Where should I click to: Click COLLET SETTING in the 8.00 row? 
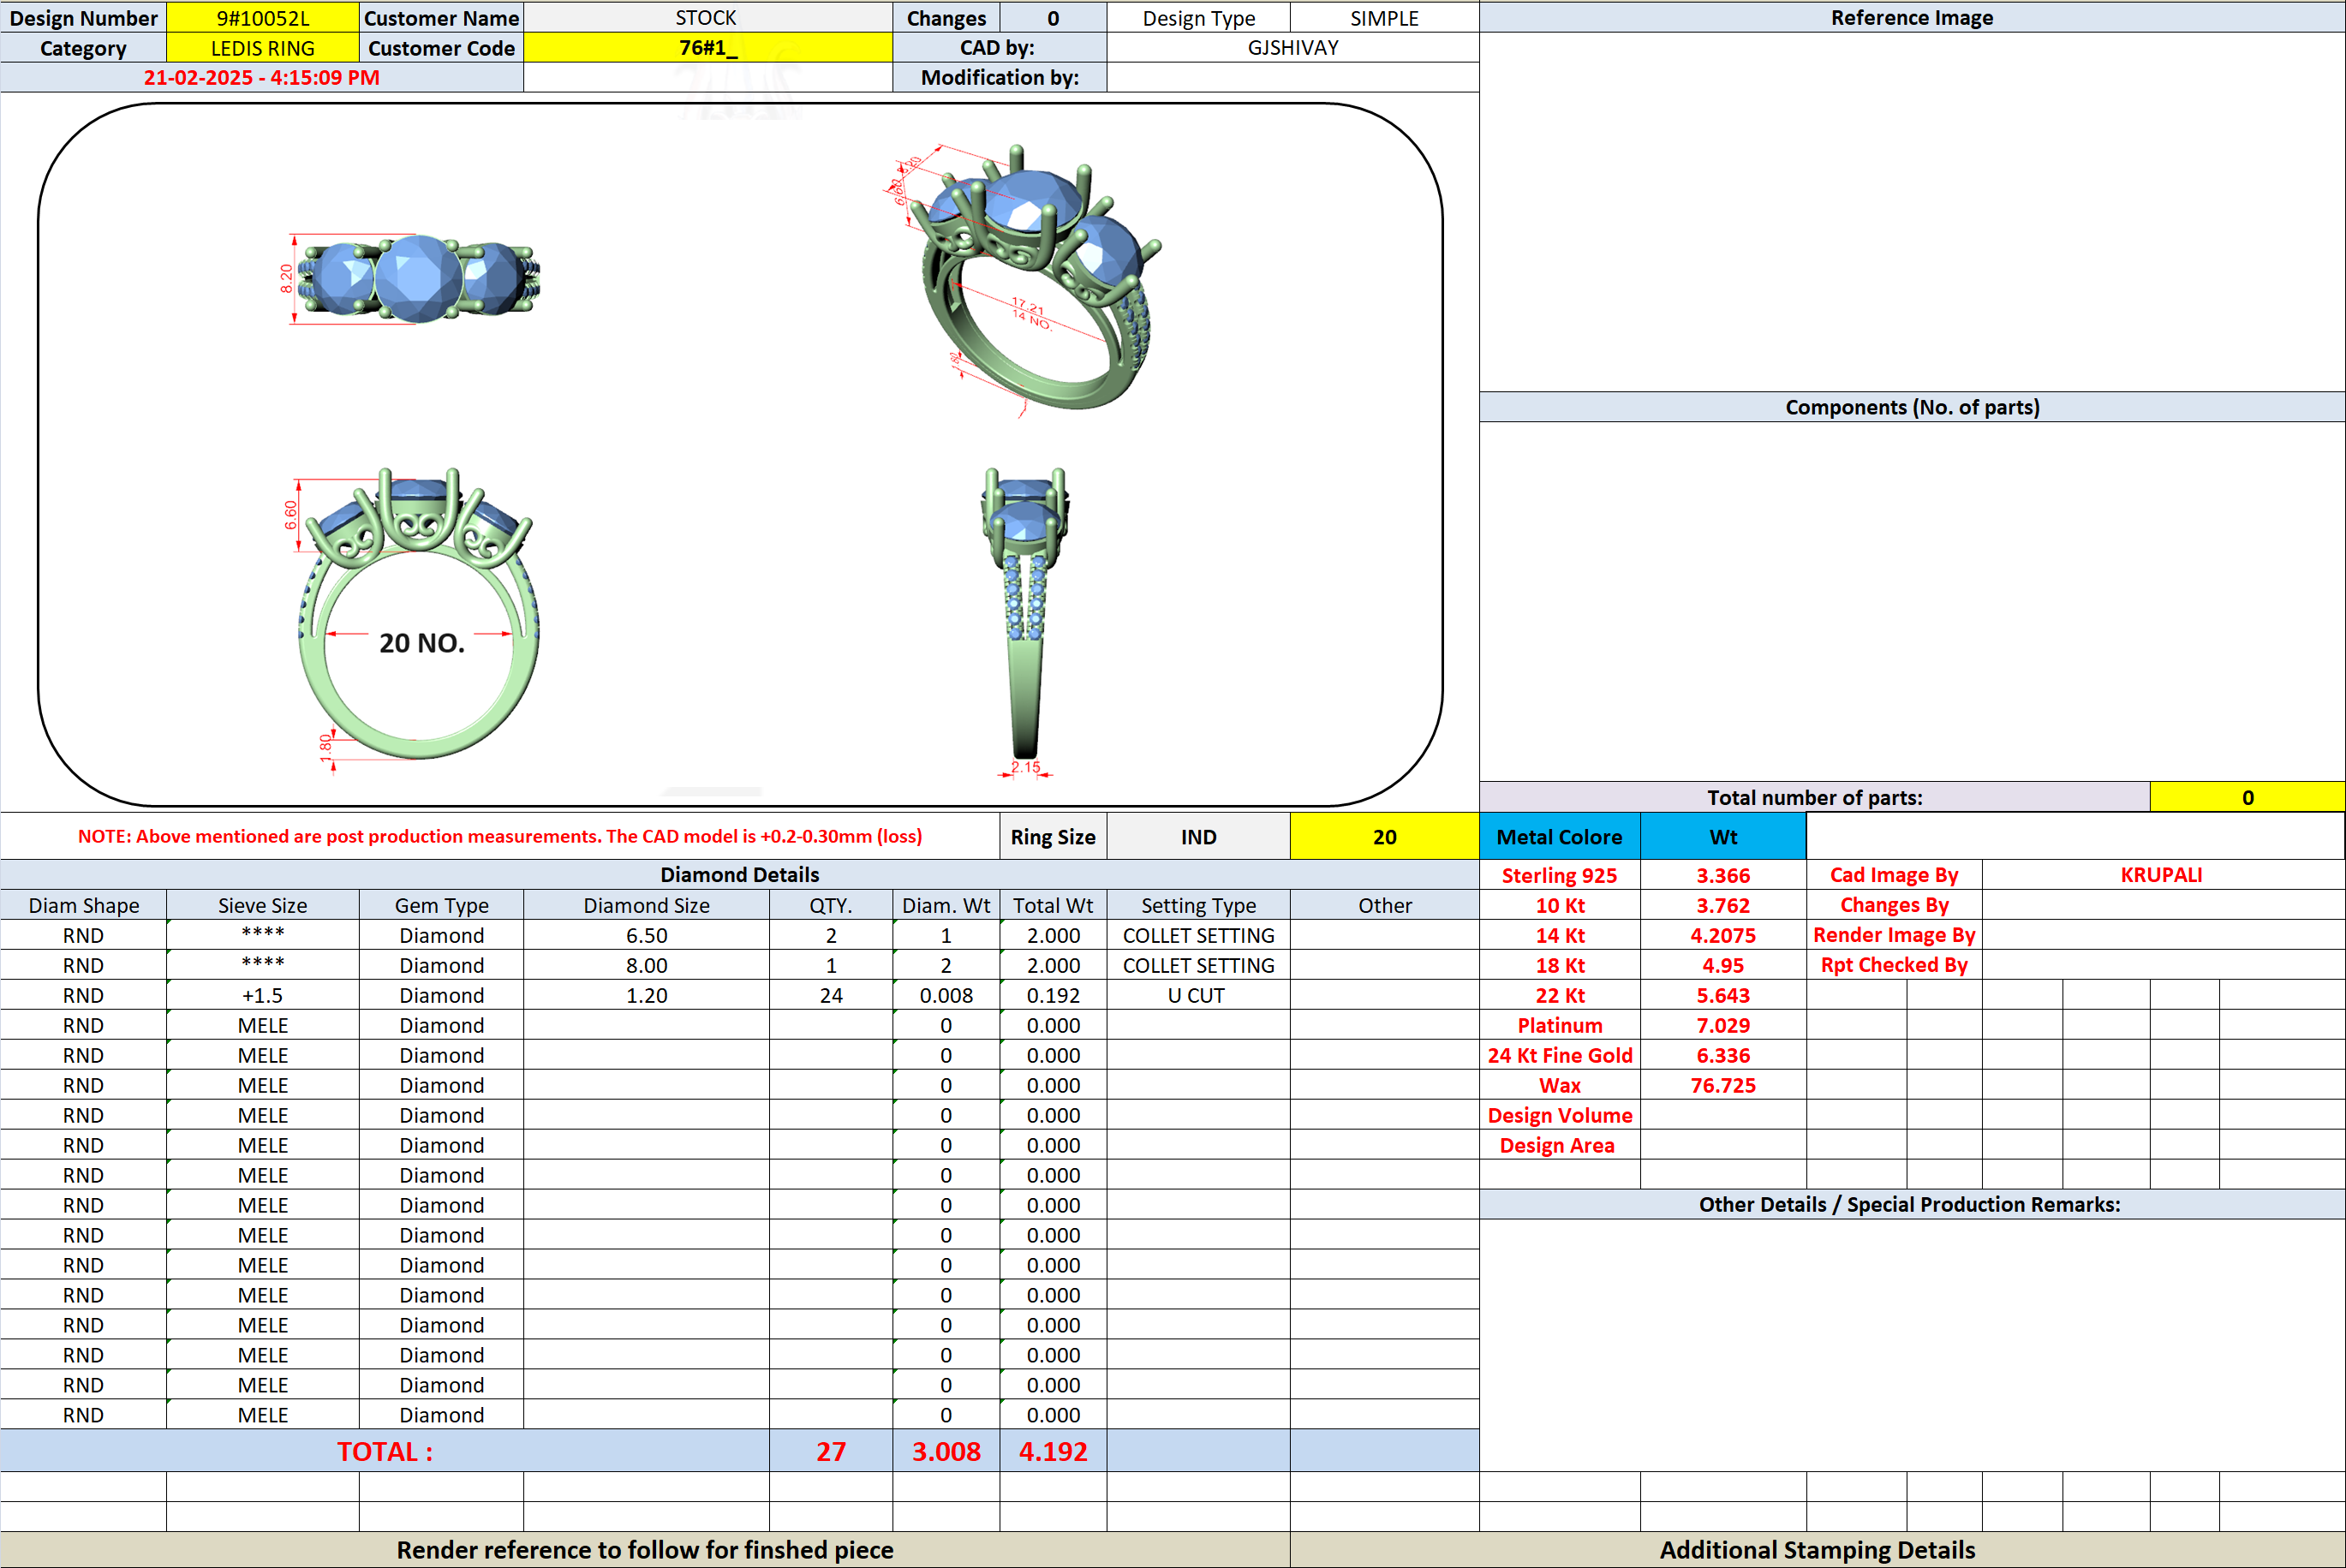coord(1199,965)
